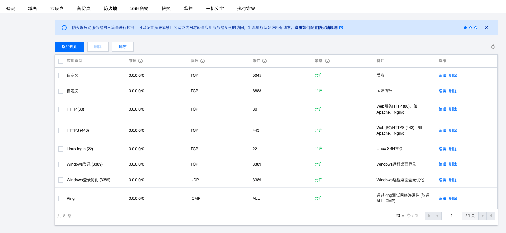Select all rules with the header checkbox
506x233 pixels.
point(61,61)
